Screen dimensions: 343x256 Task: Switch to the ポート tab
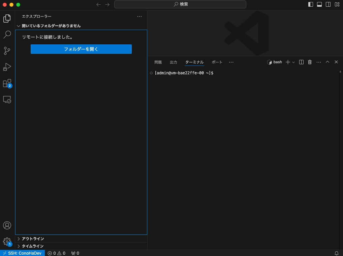tap(217, 62)
